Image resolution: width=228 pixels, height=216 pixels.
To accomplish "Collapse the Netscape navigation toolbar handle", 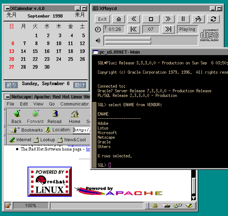I will [x=5, y=117].
